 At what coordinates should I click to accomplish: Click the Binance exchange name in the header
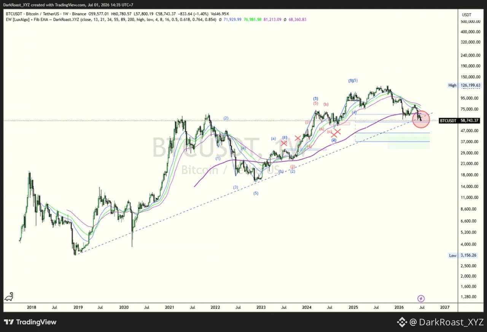click(x=78, y=13)
